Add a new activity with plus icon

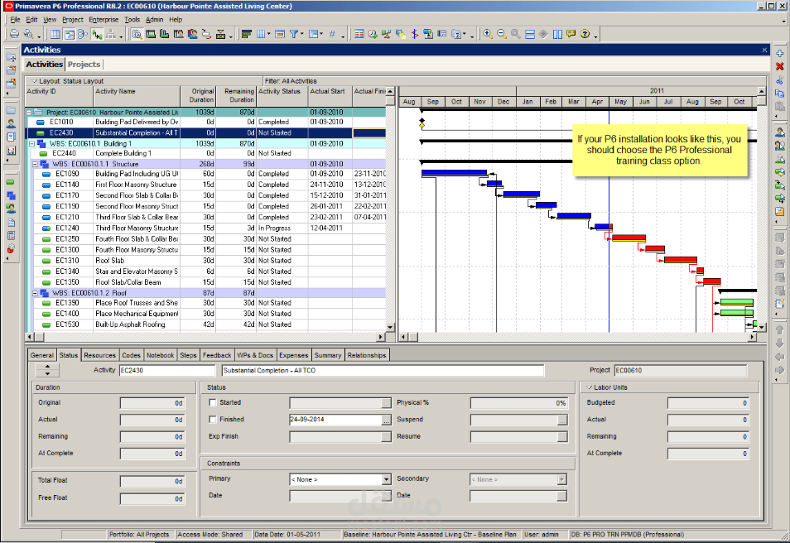780,54
